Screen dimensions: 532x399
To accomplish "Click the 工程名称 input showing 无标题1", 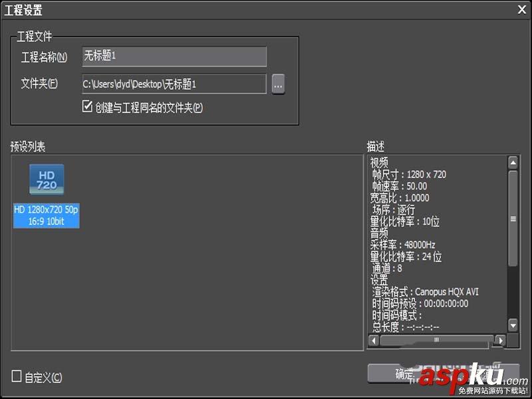I will coord(173,57).
